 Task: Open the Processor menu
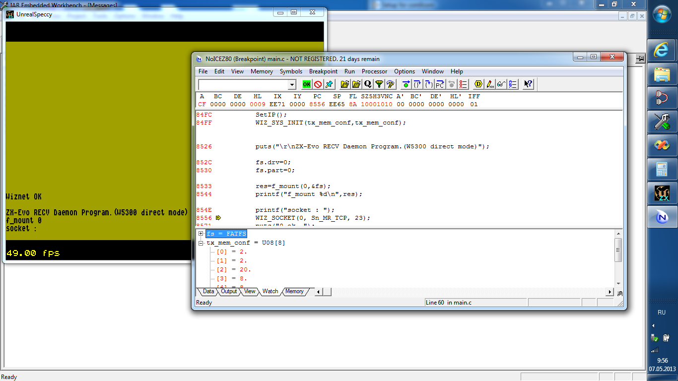click(x=374, y=71)
